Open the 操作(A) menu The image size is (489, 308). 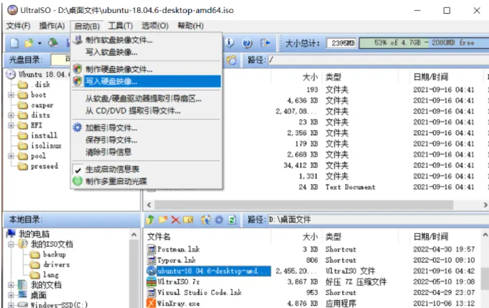point(52,26)
